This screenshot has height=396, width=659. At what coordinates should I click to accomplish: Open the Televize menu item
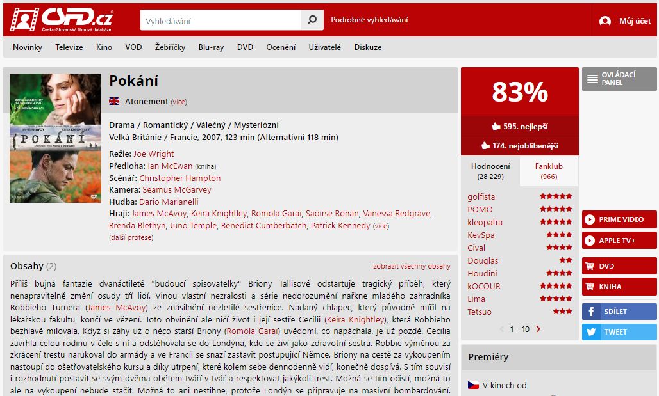(69, 47)
